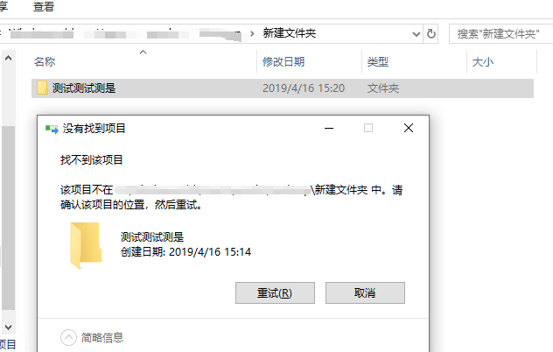Click the large folder icon in dialog
553x352 pixels.
[x=86, y=245]
